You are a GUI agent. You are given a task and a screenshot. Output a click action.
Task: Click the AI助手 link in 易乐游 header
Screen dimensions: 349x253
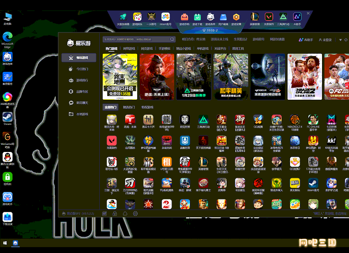click(x=306, y=40)
